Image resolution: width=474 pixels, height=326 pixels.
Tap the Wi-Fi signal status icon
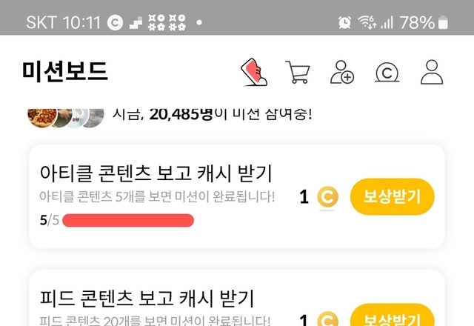pos(367,22)
